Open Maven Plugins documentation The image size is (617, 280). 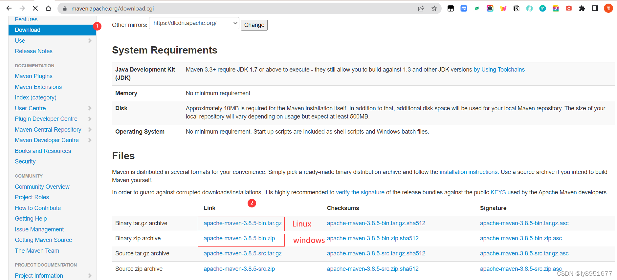pyautogui.click(x=33, y=76)
